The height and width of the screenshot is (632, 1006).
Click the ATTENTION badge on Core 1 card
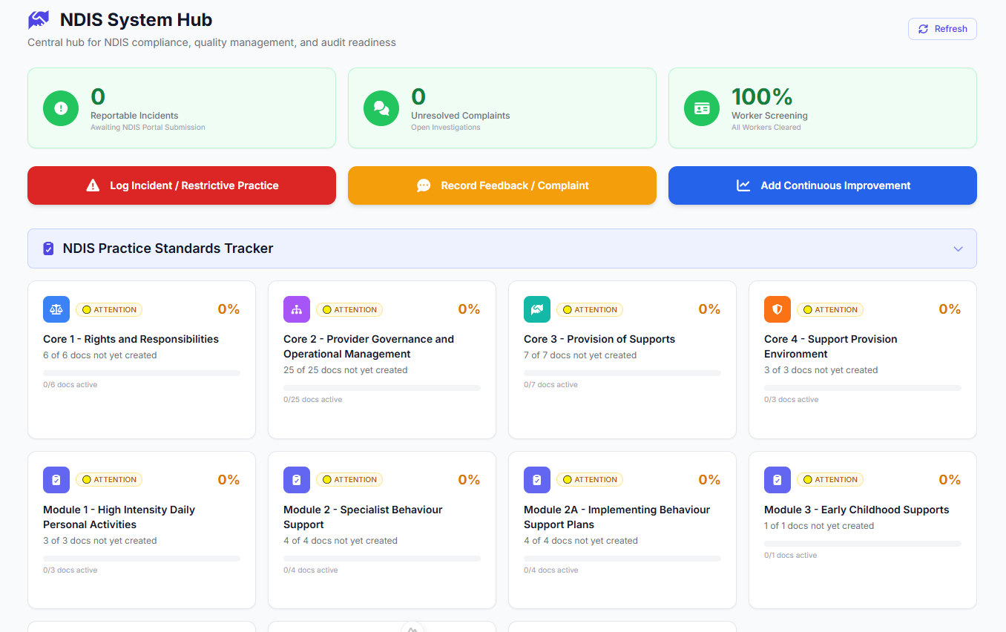tap(108, 309)
